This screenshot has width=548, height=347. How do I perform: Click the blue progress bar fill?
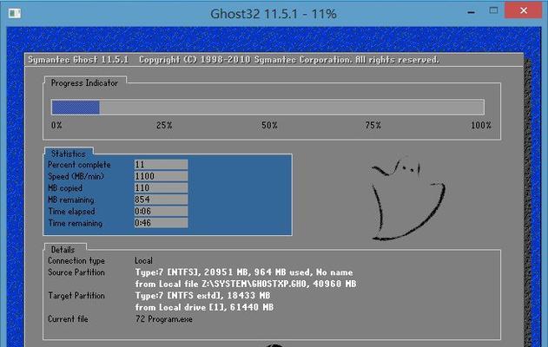tap(76, 108)
